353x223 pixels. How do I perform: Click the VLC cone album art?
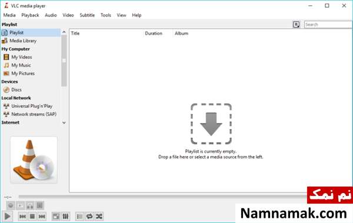point(34,159)
